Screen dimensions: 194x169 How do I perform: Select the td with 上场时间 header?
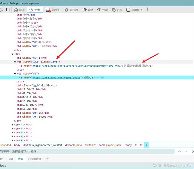tap(37, 46)
